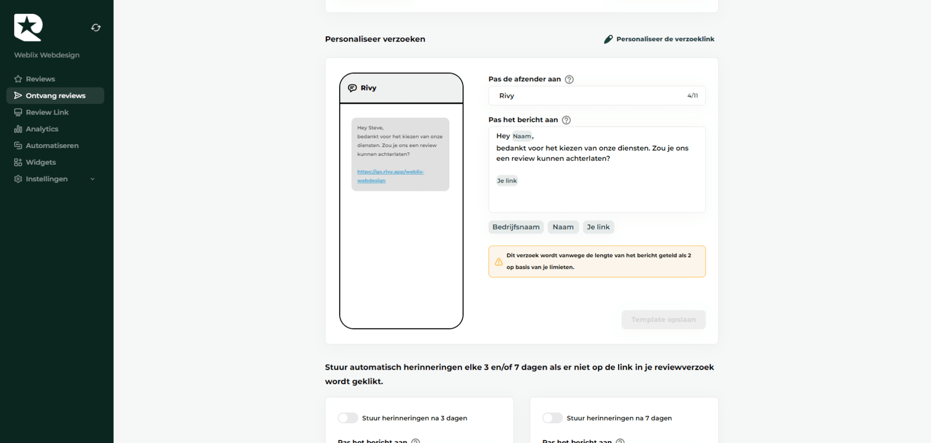
Task: Insert the Naam variable tag below message
Action: pyautogui.click(x=563, y=227)
